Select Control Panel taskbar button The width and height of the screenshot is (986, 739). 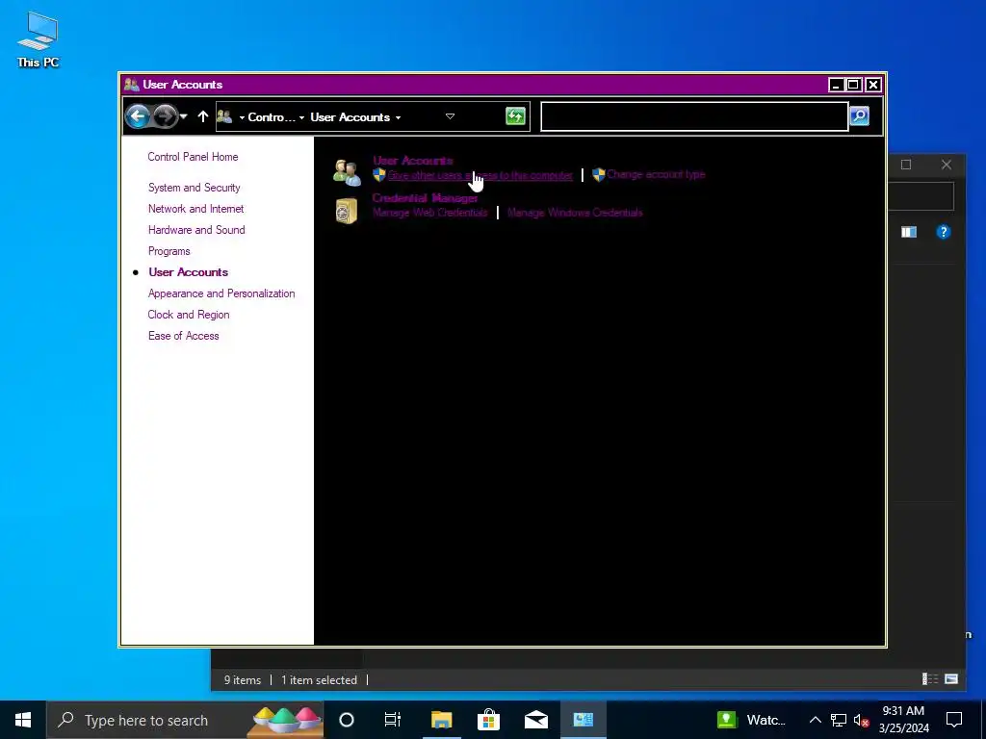(x=583, y=720)
